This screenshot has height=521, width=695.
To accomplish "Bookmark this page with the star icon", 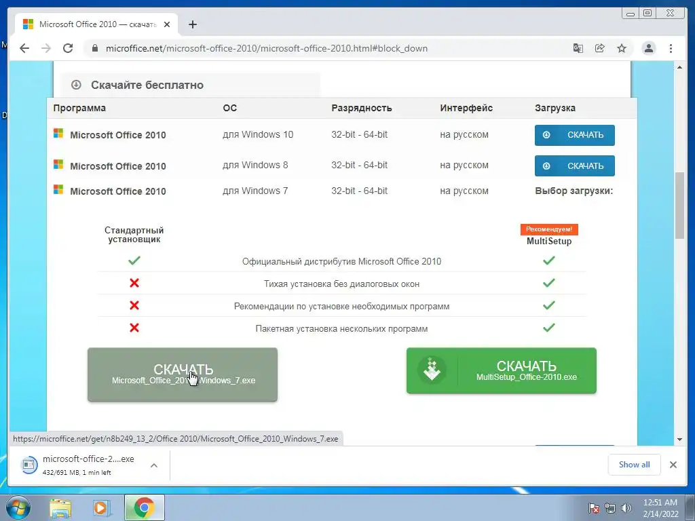I will pyautogui.click(x=622, y=48).
